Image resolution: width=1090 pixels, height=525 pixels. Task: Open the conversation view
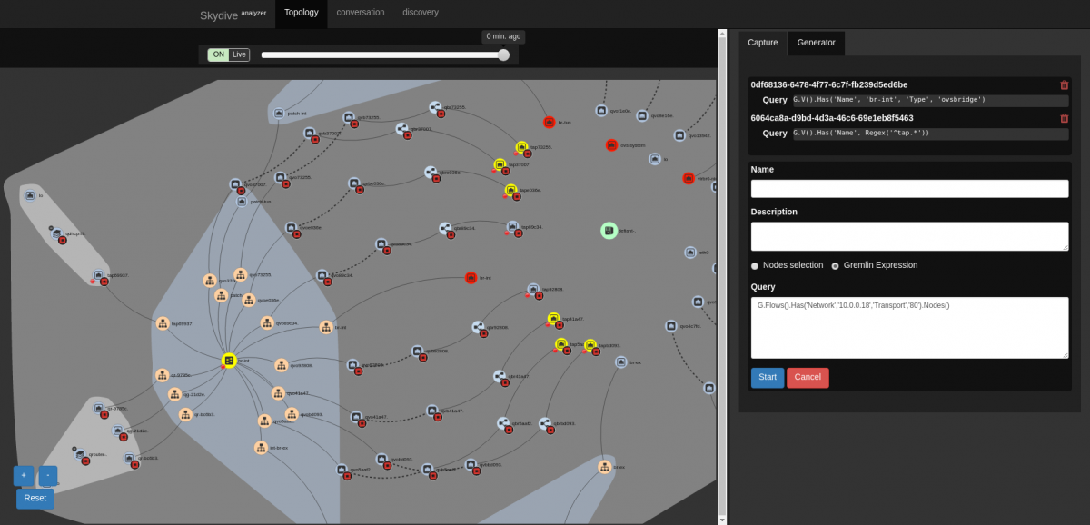[x=361, y=13]
